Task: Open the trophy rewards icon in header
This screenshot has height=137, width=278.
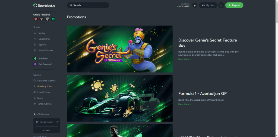Action: click(x=195, y=5)
